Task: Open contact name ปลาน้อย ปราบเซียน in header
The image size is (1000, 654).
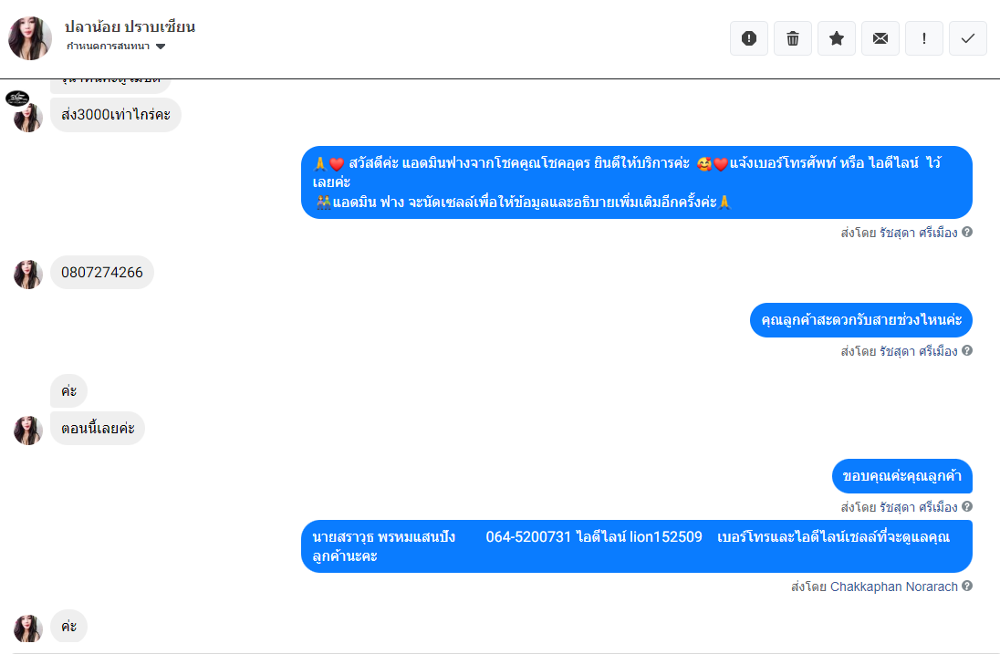Action: 130,26
